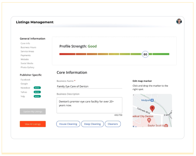Click the last green segment of strength bar

pos(161,54)
